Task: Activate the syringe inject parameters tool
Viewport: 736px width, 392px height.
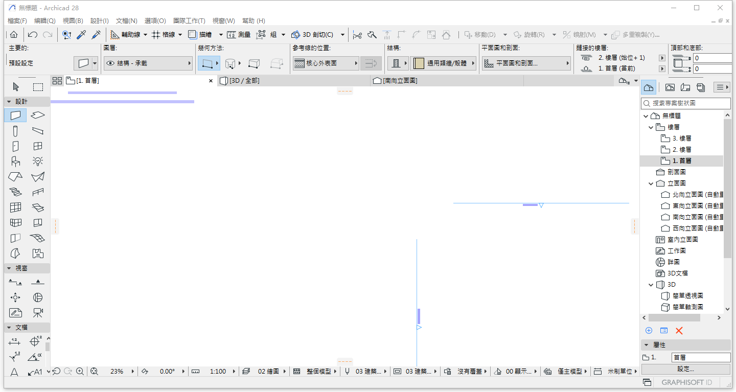Action: pos(96,35)
